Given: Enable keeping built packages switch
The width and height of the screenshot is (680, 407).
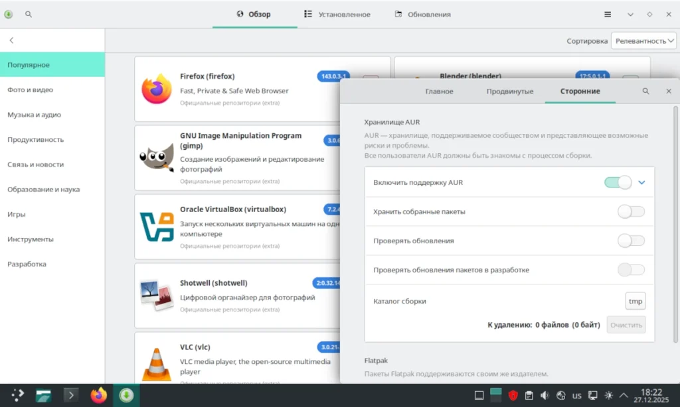Looking at the screenshot, I should pyautogui.click(x=631, y=211).
